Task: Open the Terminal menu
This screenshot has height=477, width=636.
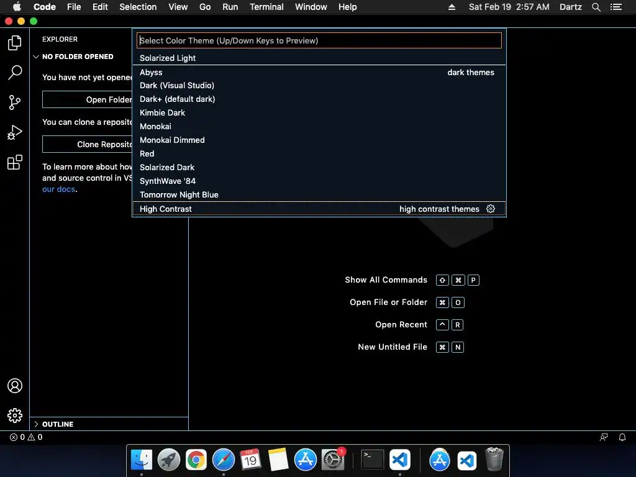Action: click(266, 7)
